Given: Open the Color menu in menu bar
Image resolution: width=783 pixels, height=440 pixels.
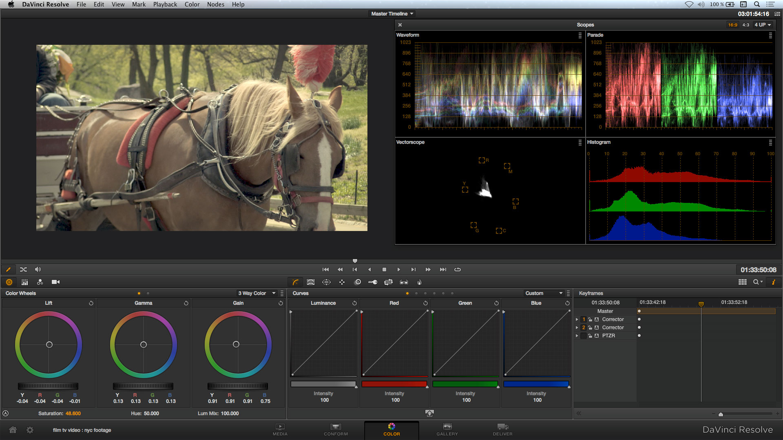Looking at the screenshot, I should pyautogui.click(x=192, y=4).
